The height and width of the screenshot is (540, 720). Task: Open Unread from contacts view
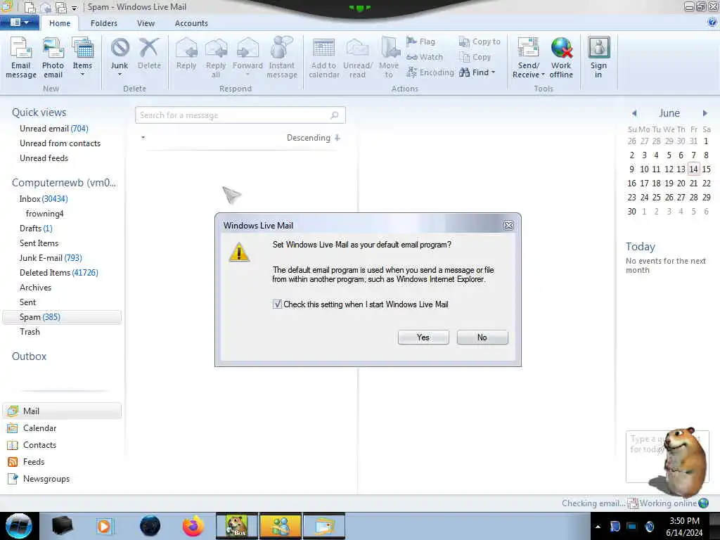[60, 143]
